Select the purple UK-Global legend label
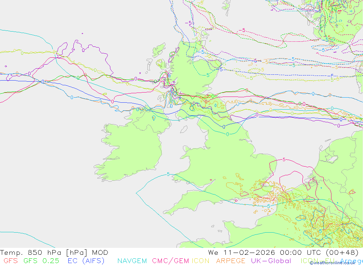 pos(271,261)
